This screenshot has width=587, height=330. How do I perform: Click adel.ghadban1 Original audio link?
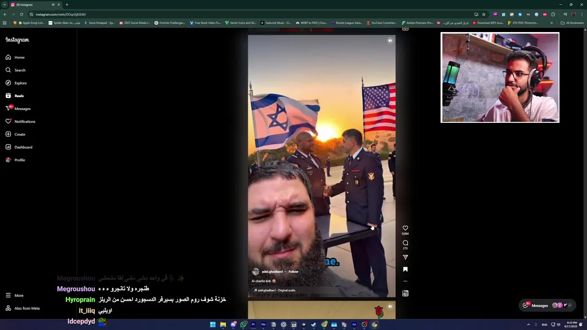pos(275,290)
